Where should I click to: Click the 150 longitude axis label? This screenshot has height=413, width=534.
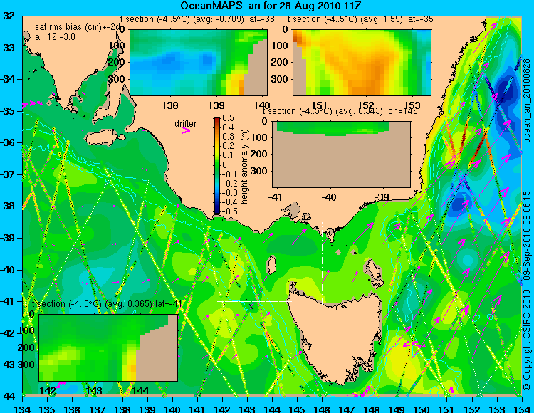click(422, 409)
